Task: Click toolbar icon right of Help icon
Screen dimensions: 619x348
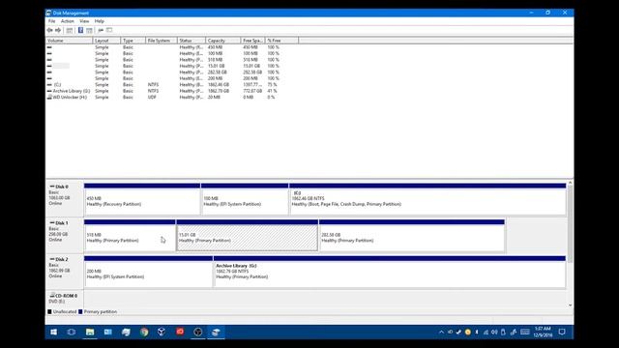Action: (89, 30)
